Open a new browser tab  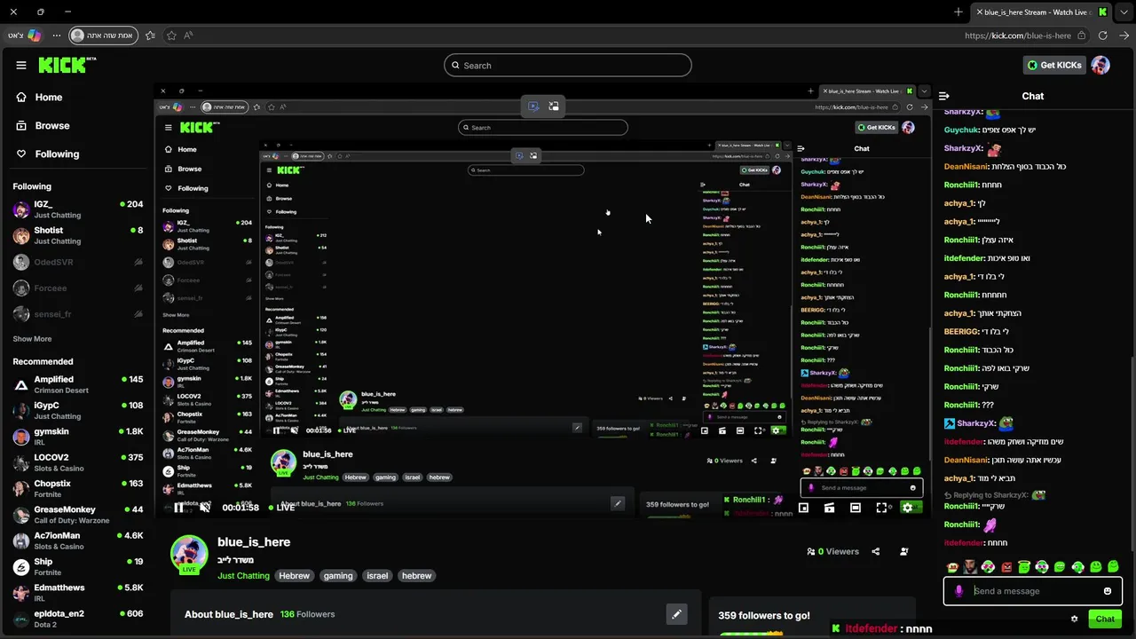coord(958,12)
